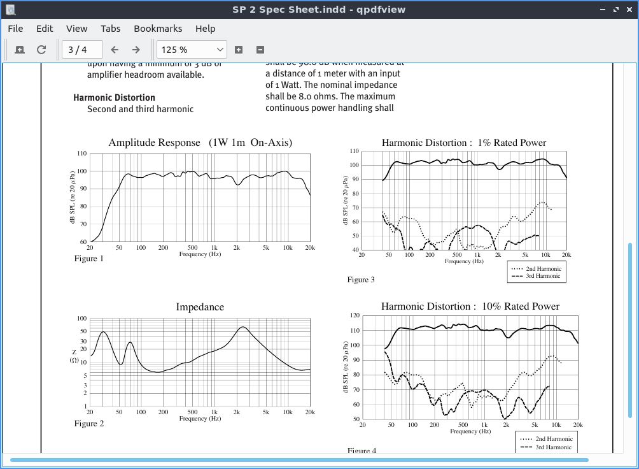The height and width of the screenshot is (469, 639).
Task: Refresh the document with the reload icon
Action: click(x=41, y=50)
